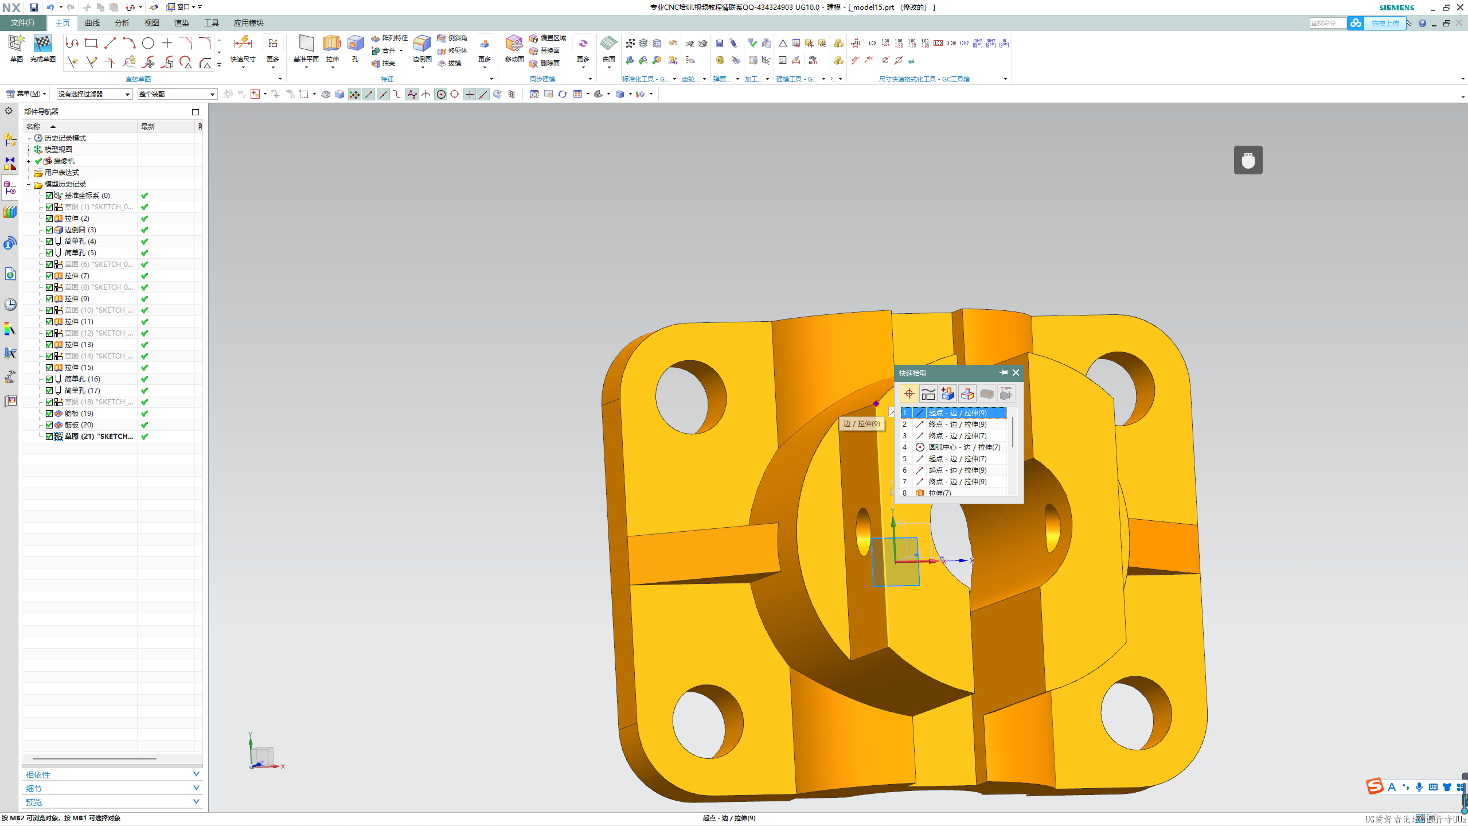Select the point filter icon in 快速拾取 dialog
Viewport: 1468px width, 826px height.
click(x=909, y=393)
